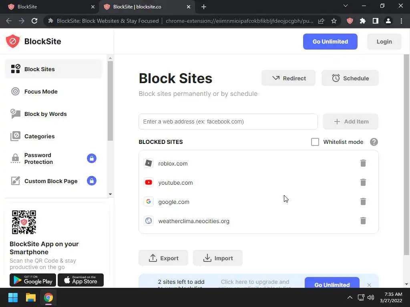
Task: Click the YouTube favicon icon
Action: click(x=149, y=182)
